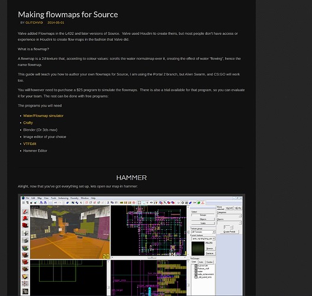Pick the Magnify tool below Selection tool

25,218
